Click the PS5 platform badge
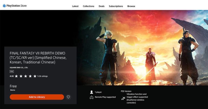The width and height of the screenshot is (208, 109). coord(12,71)
